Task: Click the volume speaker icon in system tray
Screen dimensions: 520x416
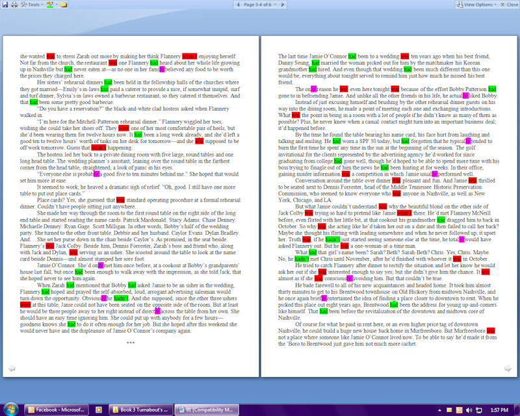Action: click(x=469, y=410)
